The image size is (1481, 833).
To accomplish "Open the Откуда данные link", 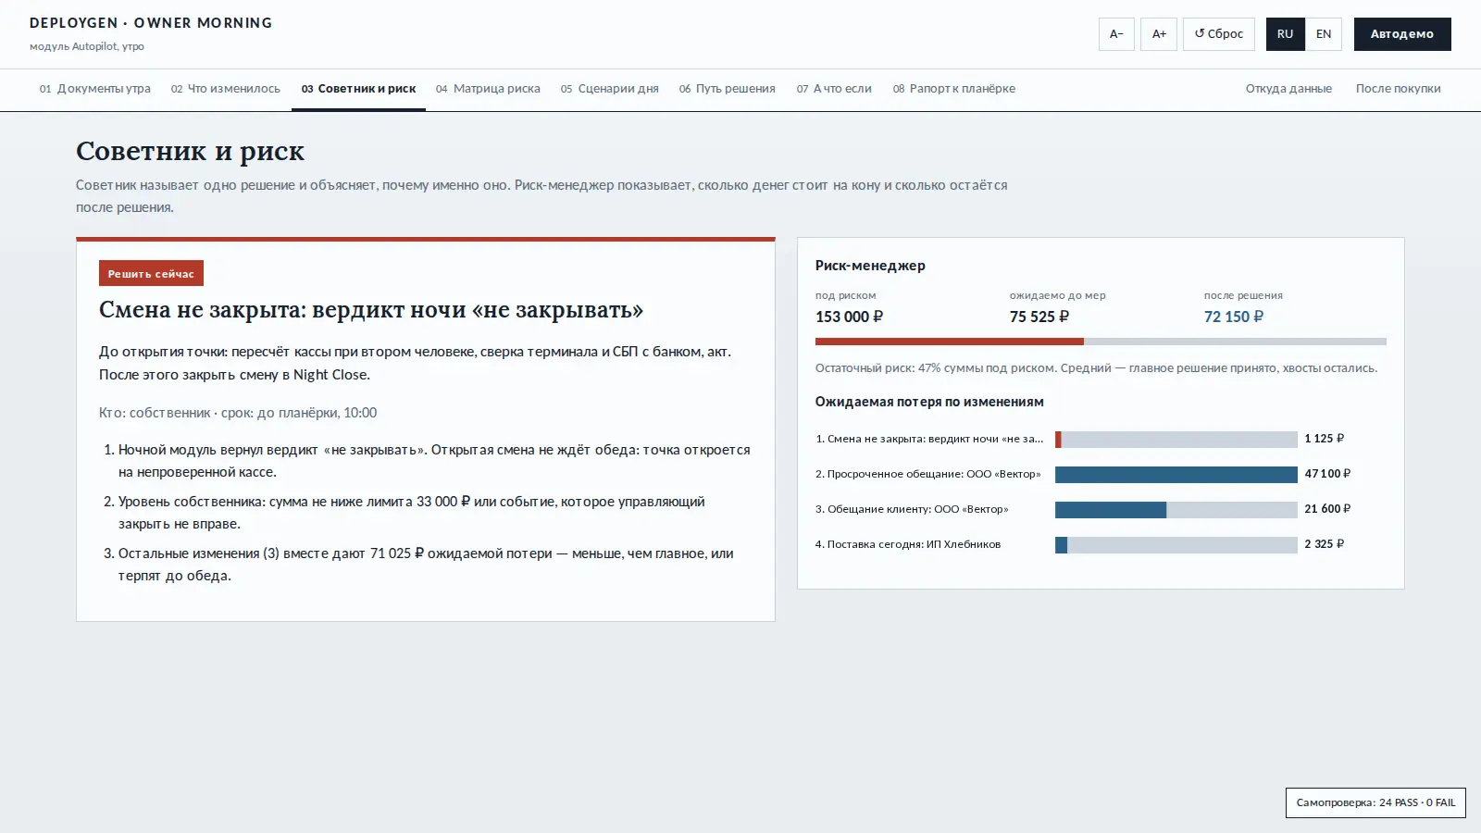I will pos(1288,89).
